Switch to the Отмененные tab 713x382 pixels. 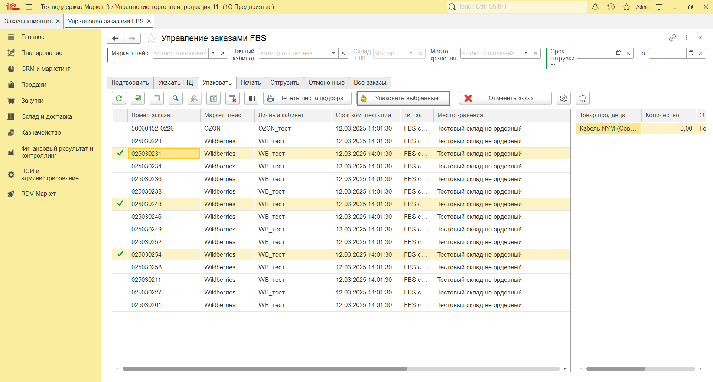326,82
